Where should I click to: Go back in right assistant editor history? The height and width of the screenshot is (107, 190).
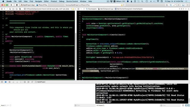[81, 9]
